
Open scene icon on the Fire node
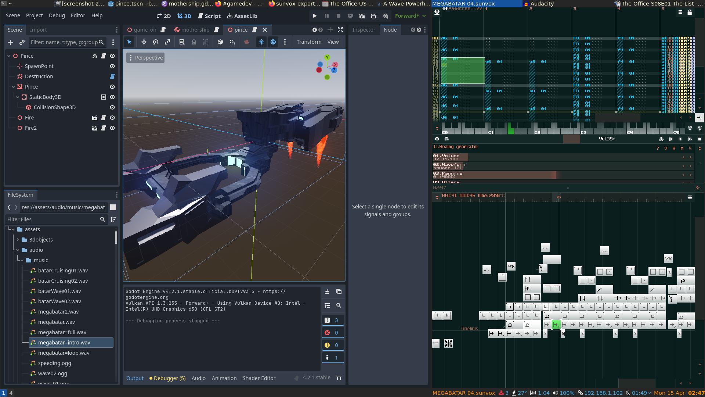(x=95, y=118)
